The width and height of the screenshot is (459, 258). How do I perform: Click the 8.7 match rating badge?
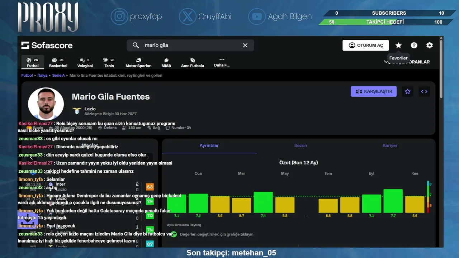pyautogui.click(x=150, y=244)
